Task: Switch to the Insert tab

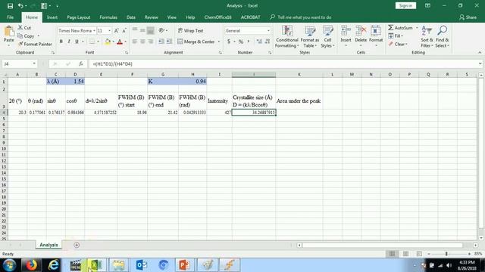Action: 52,17
